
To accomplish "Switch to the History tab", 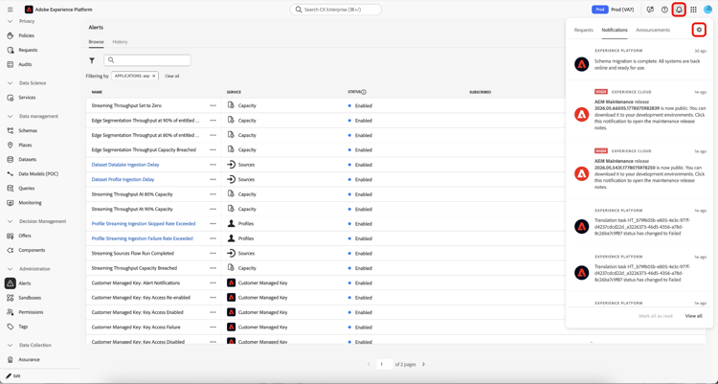I will (x=120, y=42).
